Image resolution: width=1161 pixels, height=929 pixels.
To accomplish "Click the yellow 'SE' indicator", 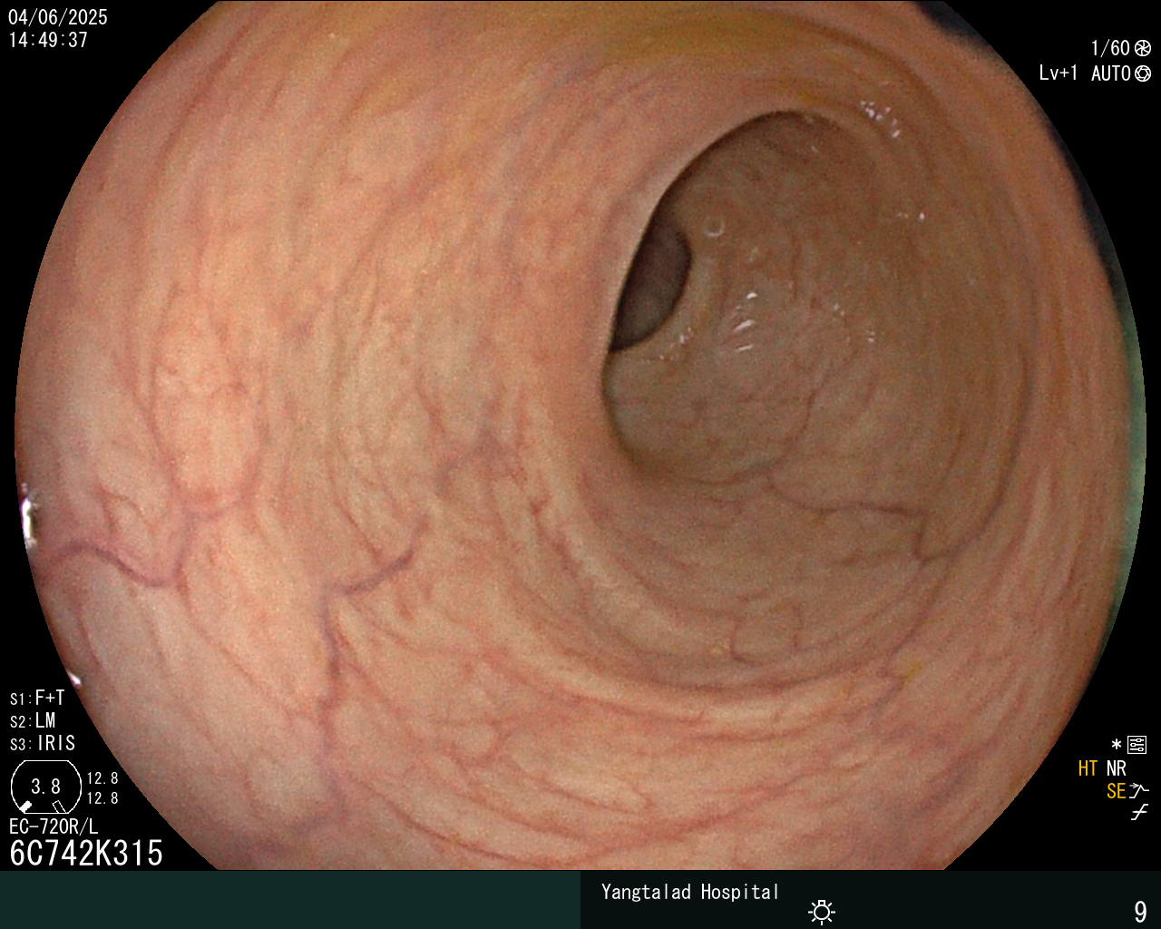I will 1116,791.
